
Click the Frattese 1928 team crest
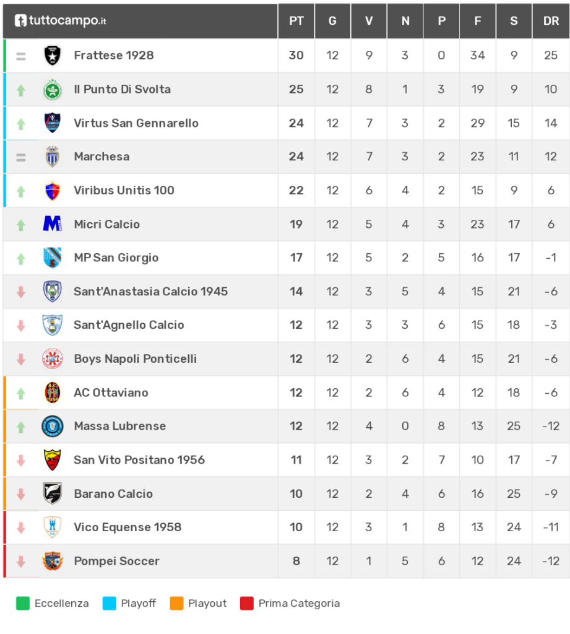(52, 55)
